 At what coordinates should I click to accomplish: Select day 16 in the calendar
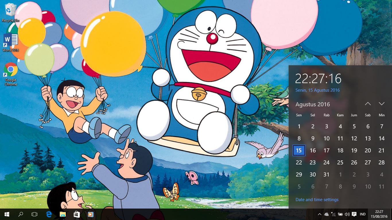point(313,150)
